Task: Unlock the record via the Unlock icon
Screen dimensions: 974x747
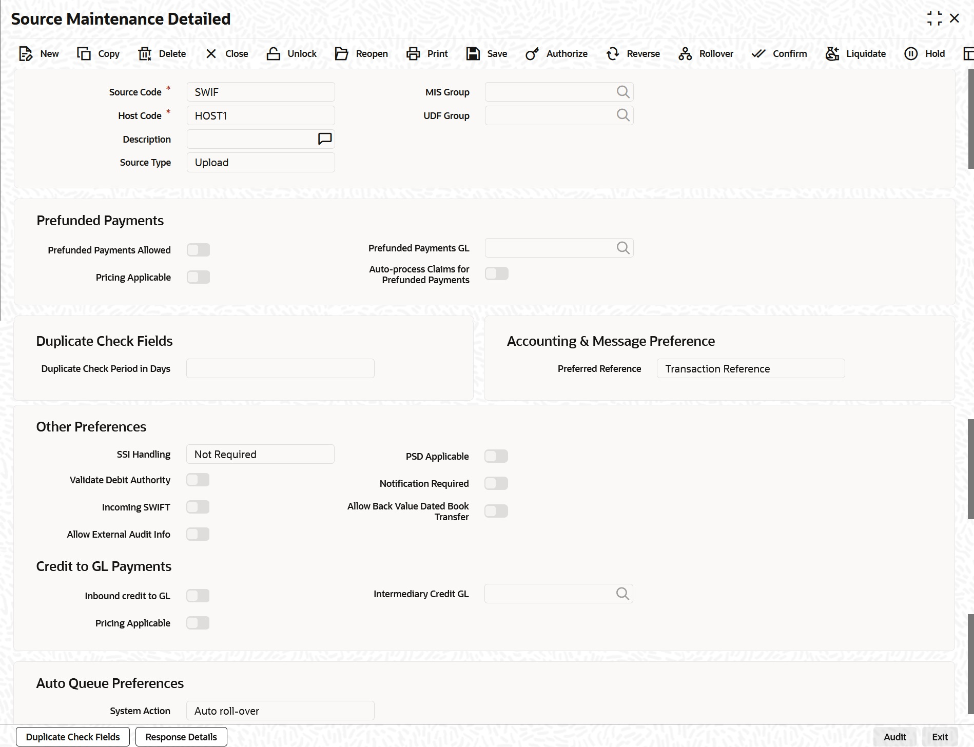Action: [x=273, y=53]
